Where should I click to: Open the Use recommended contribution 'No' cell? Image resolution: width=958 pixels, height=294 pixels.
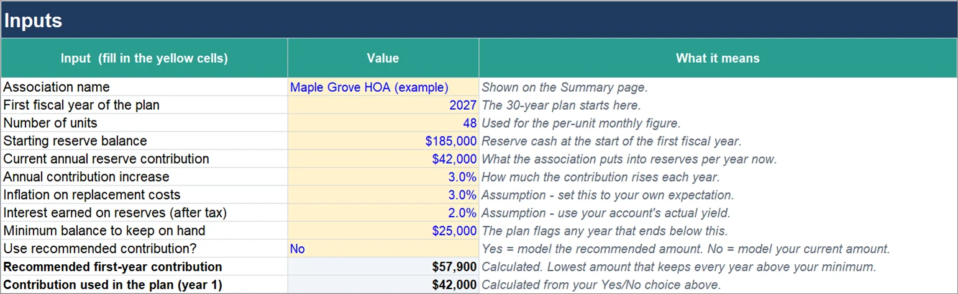383,249
